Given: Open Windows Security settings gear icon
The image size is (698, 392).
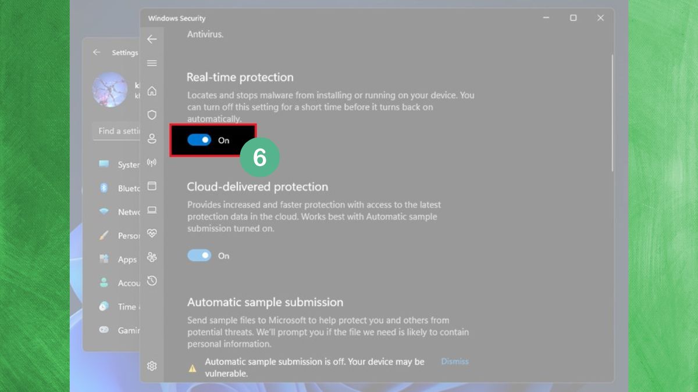Looking at the screenshot, I should click(152, 366).
